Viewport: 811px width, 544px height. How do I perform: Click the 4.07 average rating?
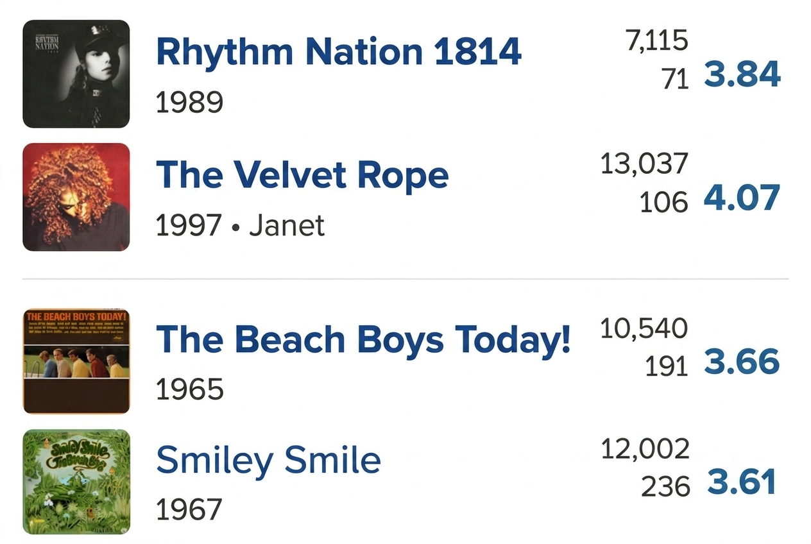tap(742, 198)
